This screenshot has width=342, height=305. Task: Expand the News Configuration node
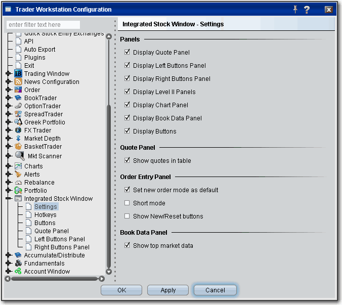click(x=9, y=81)
